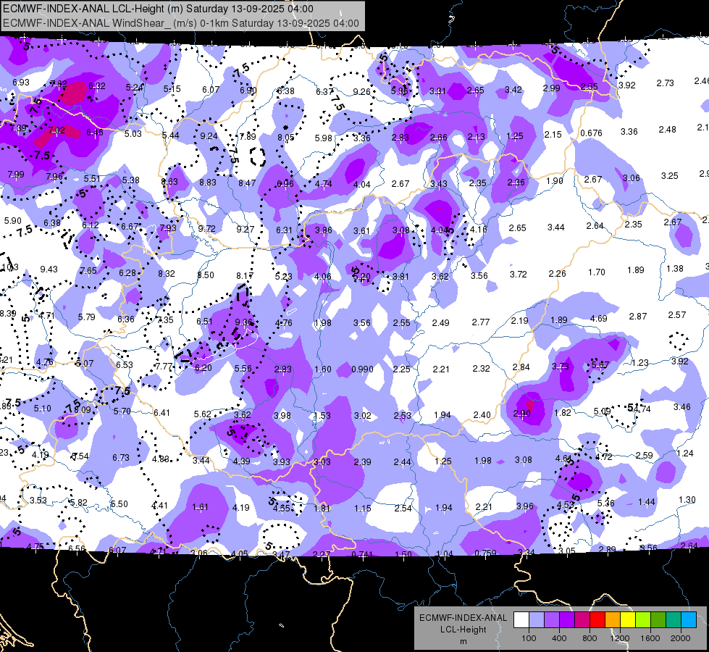
Task: Click the legend text LCL-Height
Action: tap(463, 630)
